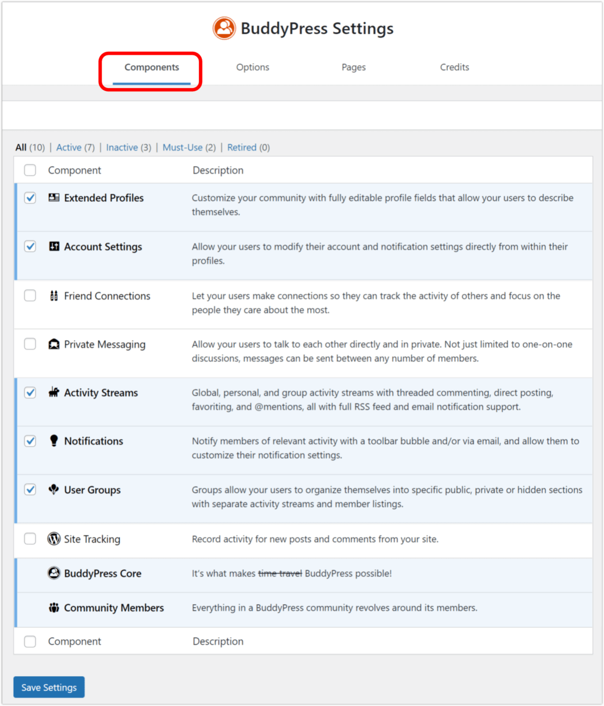Open the Options tab
The image size is (604, 706).
[253, 67]
